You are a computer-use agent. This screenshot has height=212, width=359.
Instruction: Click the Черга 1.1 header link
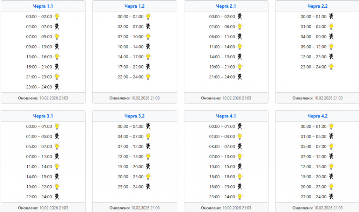click(x=43, y=6)
